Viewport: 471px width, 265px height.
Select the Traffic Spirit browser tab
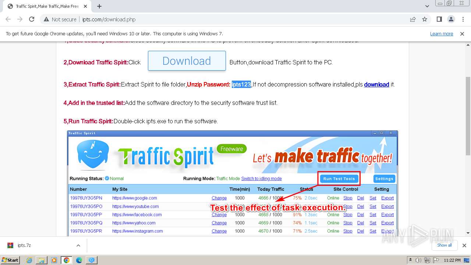click(47, 6)
